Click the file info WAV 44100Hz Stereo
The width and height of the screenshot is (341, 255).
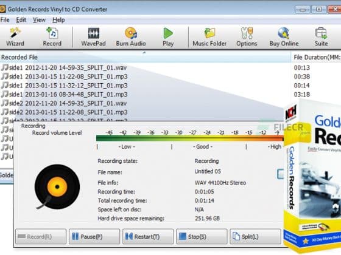coord(220,183)
